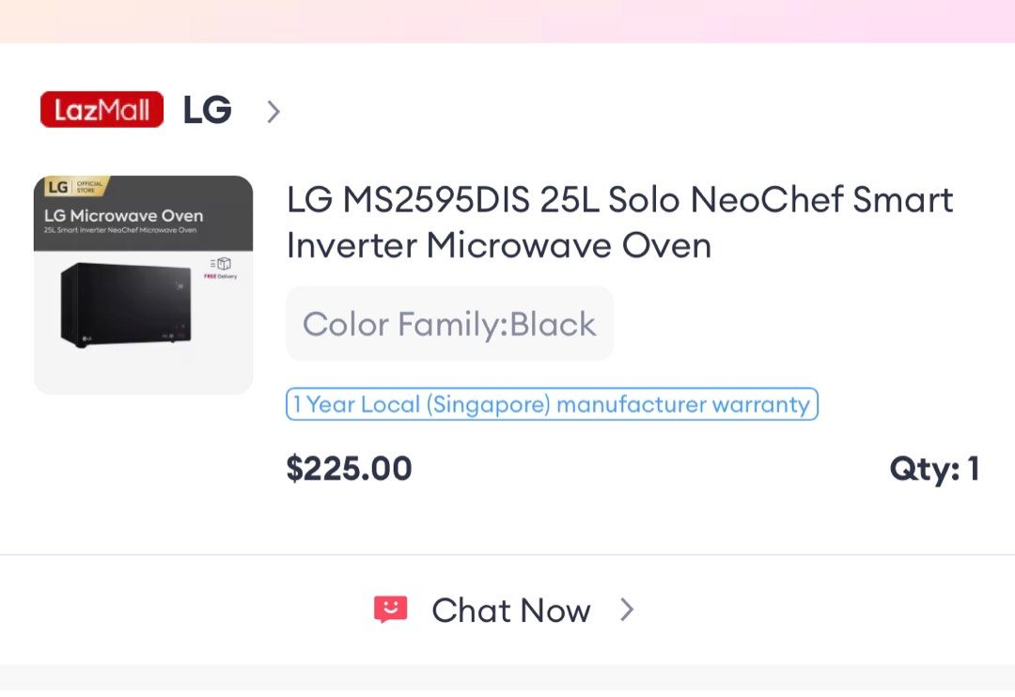Click the $225.00 price label
The height and width of the screenshot is (697, 1015).
point(350,468)
